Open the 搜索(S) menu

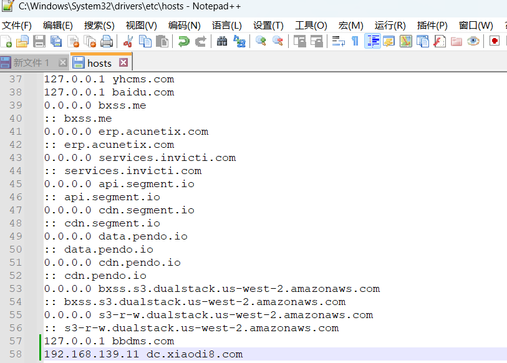point(99,26)
